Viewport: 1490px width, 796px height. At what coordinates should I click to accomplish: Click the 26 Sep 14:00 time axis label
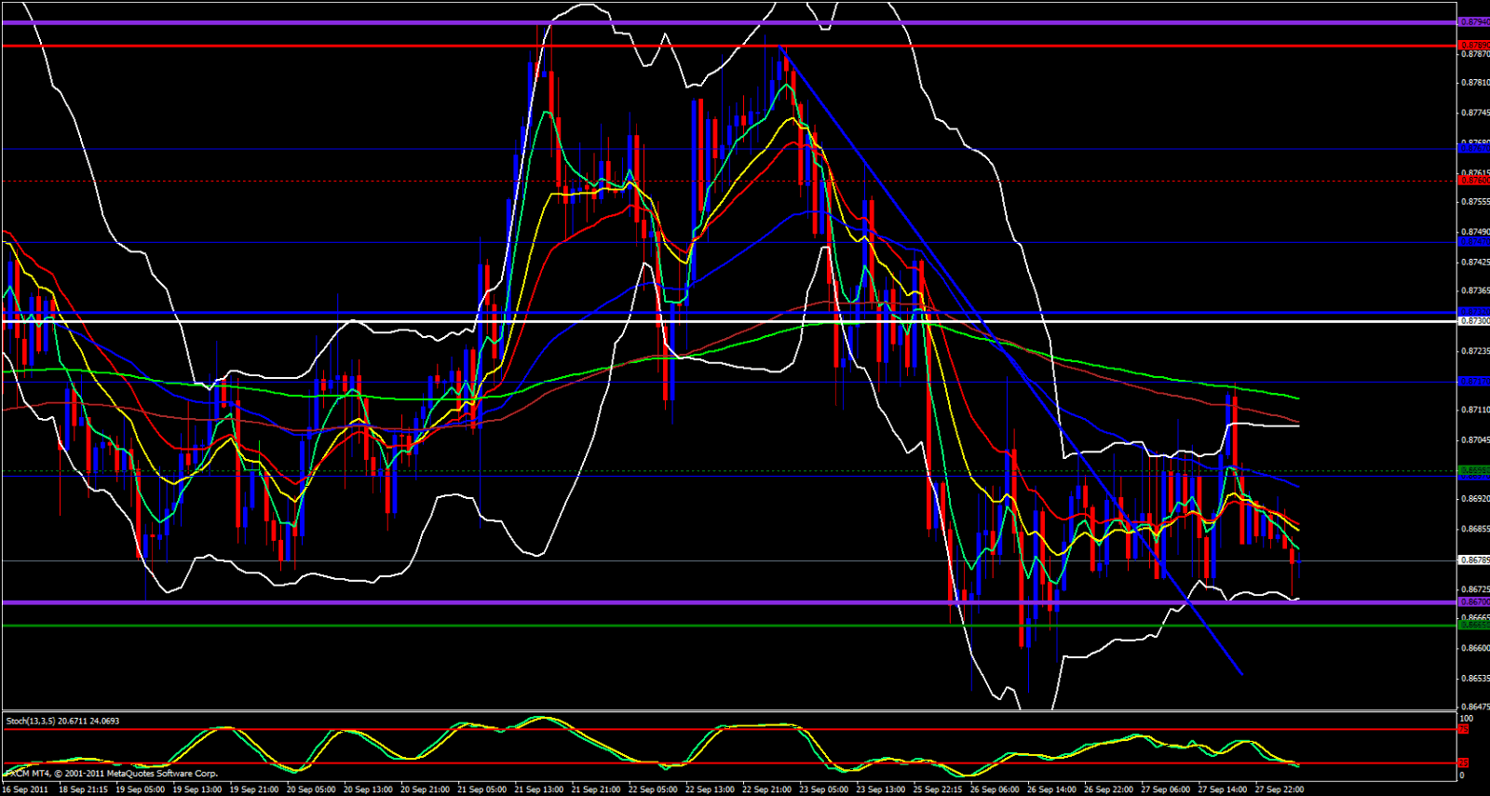pos(1051,789)
